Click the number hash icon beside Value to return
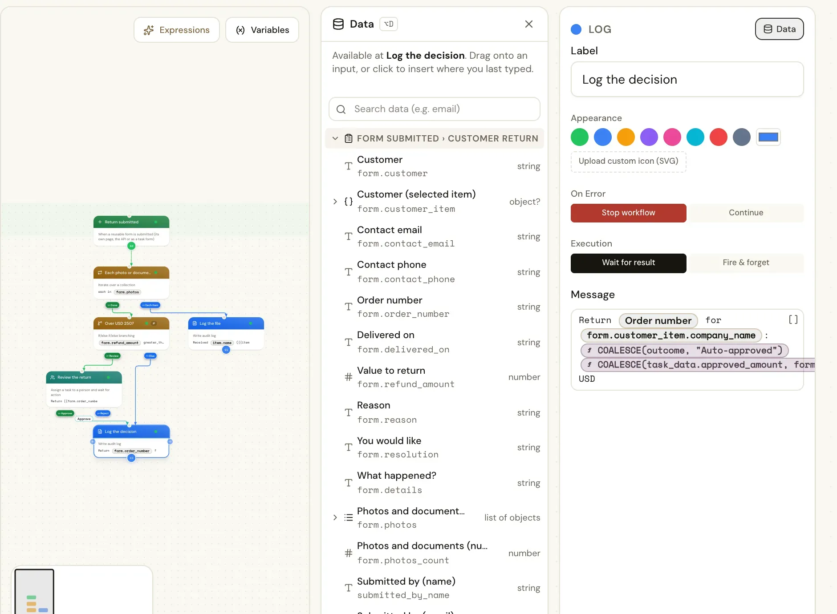The width and height of the screenshot is (837, 614). click(x=349, y=377)
